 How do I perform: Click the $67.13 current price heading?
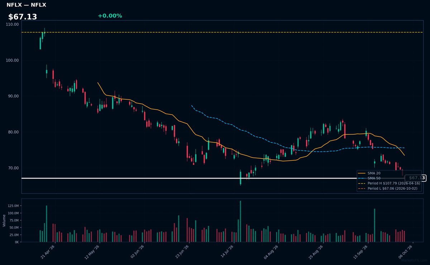(x=23, y=17)
